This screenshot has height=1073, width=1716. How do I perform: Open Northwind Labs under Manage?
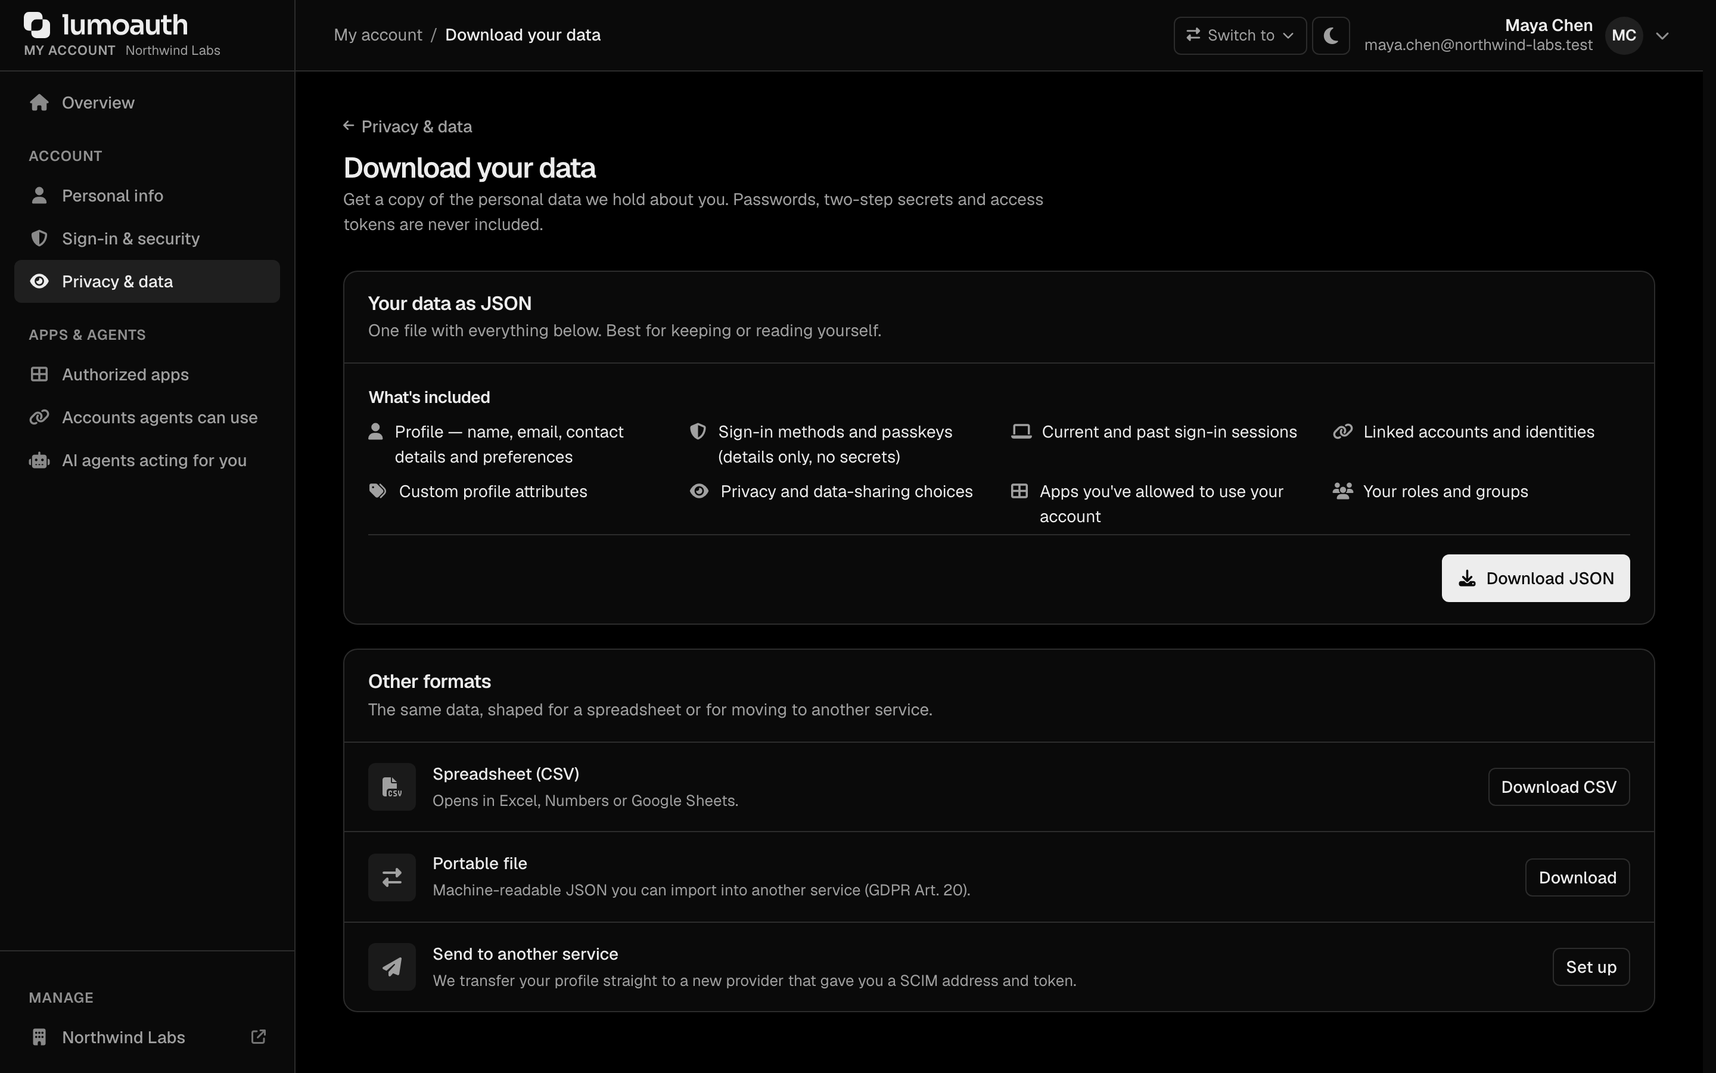[x=147, y=1037]
